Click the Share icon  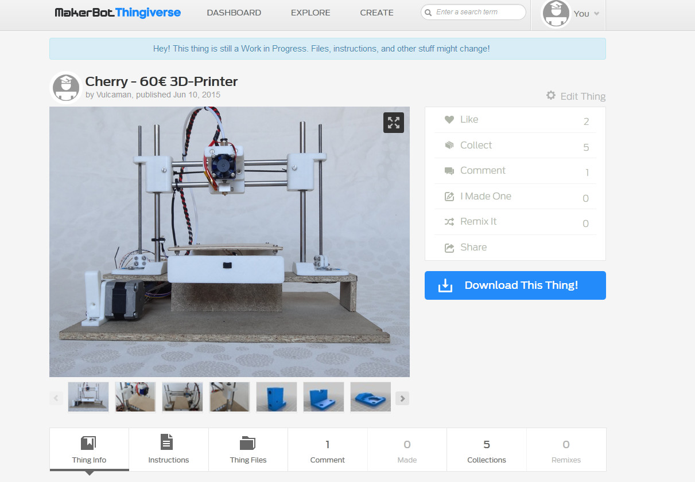(449, 248)
